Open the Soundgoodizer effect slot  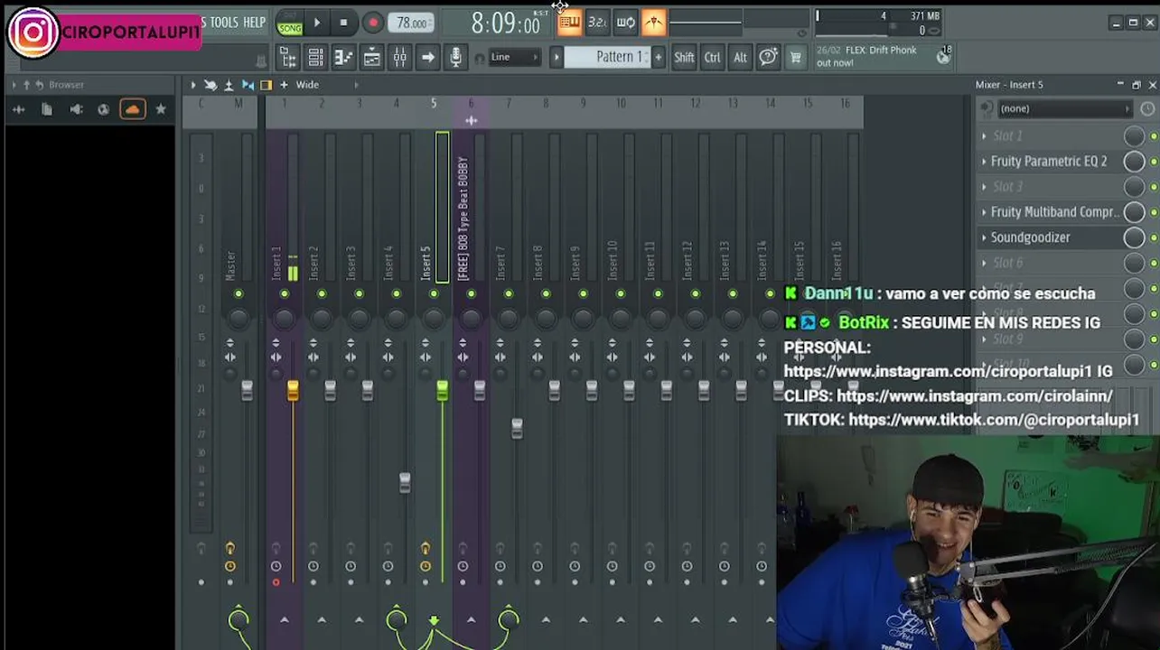click(x=1030, y=237)
